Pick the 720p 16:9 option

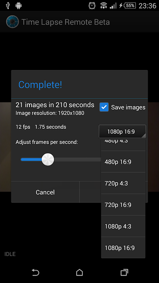pos(123,205)
